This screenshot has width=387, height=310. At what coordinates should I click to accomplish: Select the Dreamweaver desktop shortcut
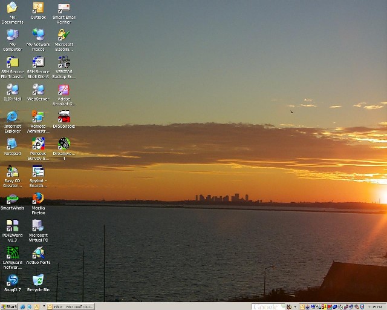(63, 143)
